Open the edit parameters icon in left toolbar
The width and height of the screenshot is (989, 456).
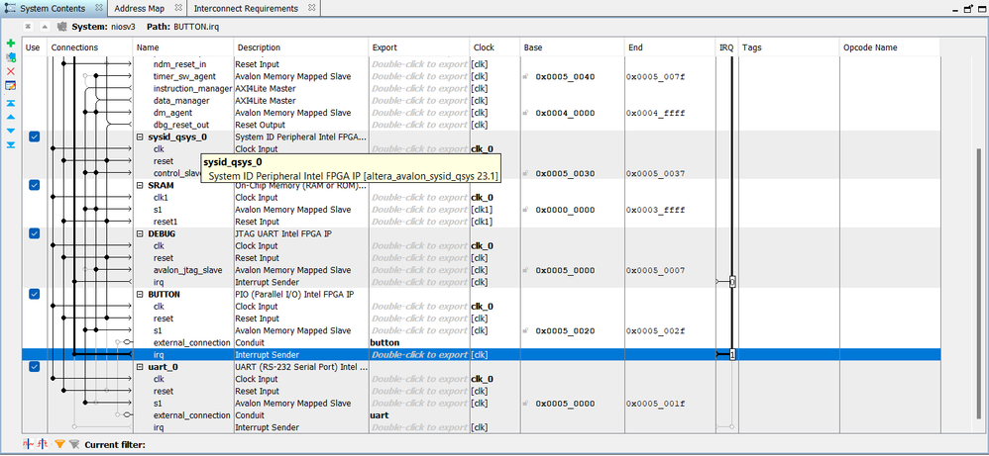tap(10, 86)
